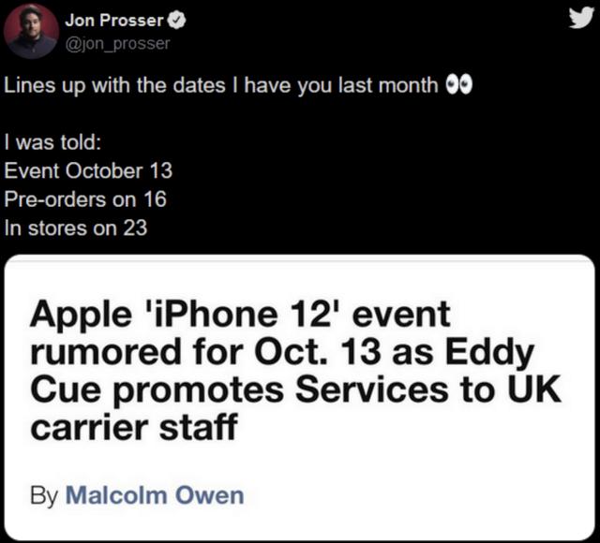Image resolution: width=600 pixels, height=543 pixels.
Task: Click the "carrier staff" headline text
Action: [134, 427]
